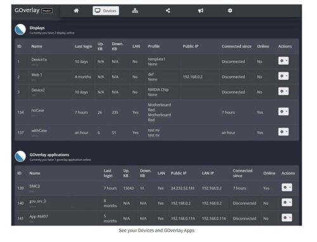Image resolution: width=317 pixels, height=242 pixels.
Task: Click the App #6897 application name
Action: pyautogui.click(x=39, y=217)
